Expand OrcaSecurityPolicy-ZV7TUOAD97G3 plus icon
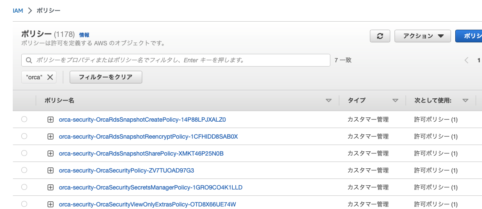The height and width of the screenshot is (209, 482). point(51,170)
